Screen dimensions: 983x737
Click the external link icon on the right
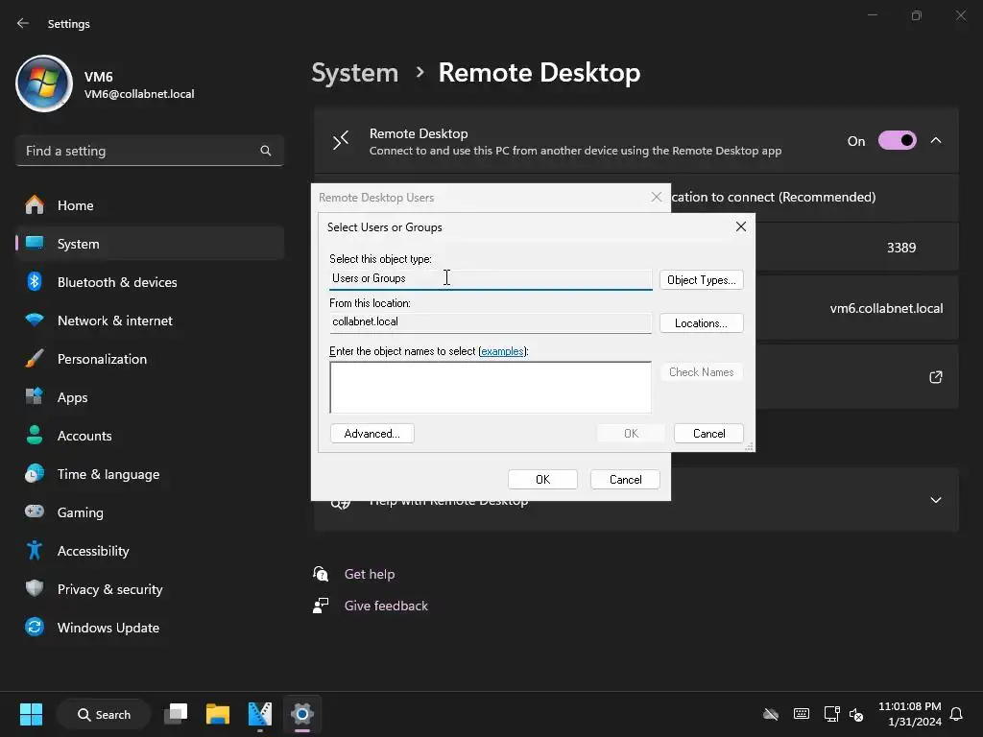(936, 377)
